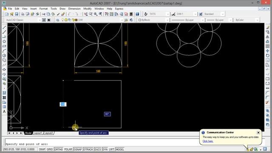272x153 pixels.
Task: Select the Ellipse tool
Action: coord(4,70)
